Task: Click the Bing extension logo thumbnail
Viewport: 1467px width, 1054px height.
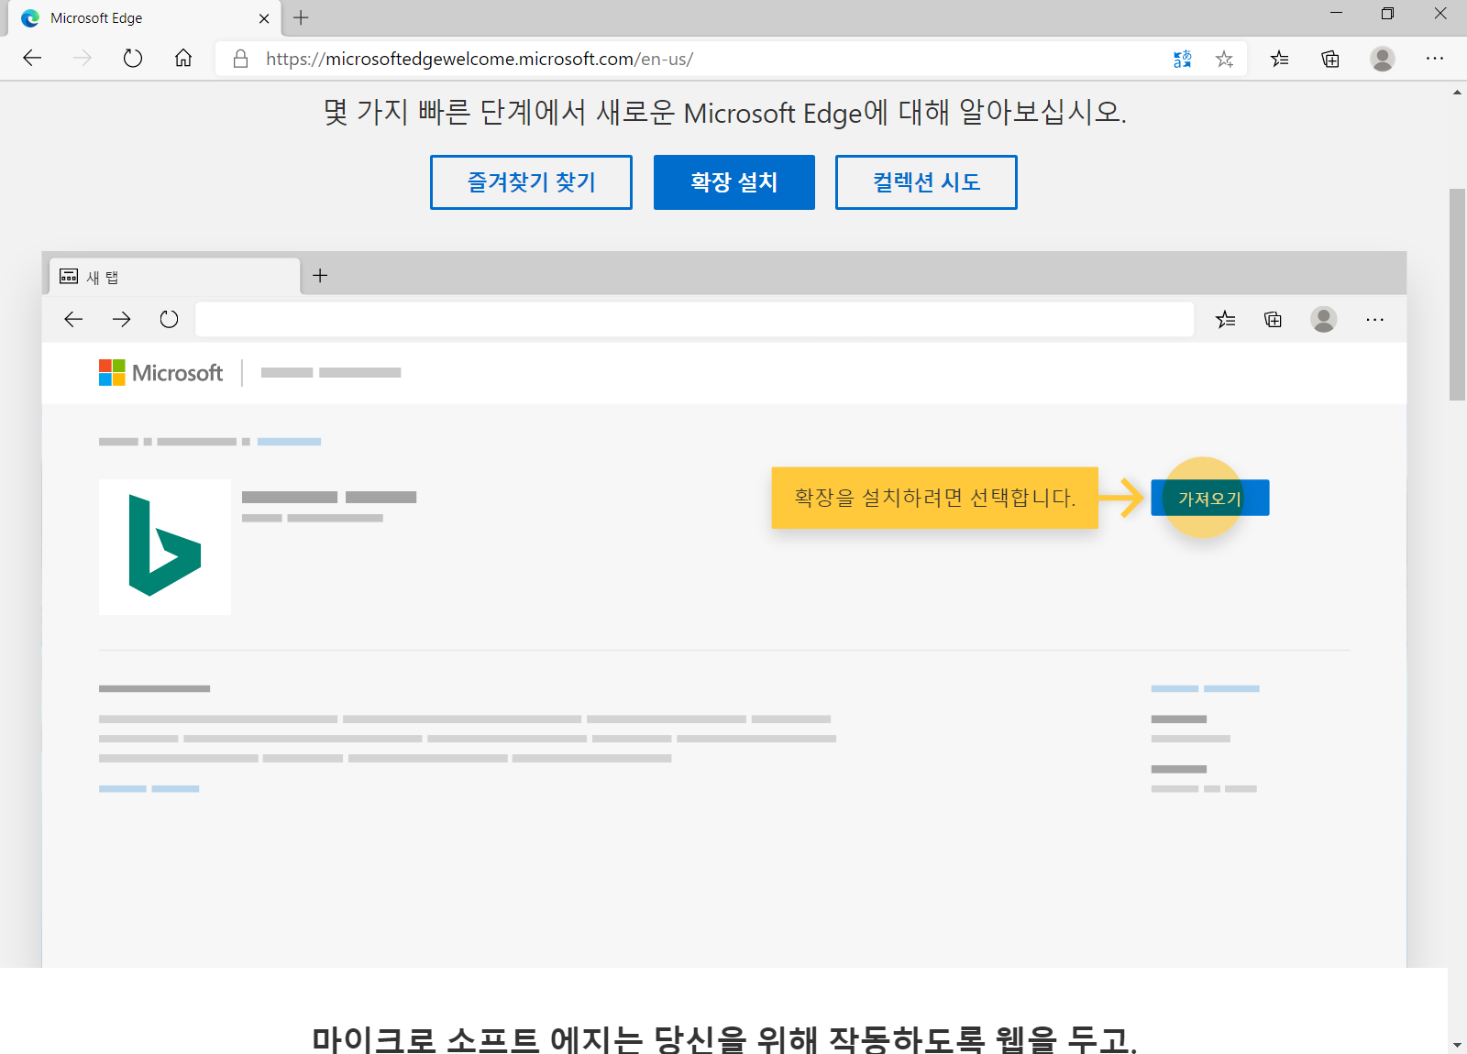Action: click(165, 546)
